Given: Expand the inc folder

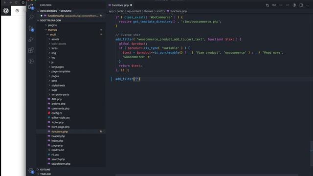Looking at the screenshot, I should [53, 58].
